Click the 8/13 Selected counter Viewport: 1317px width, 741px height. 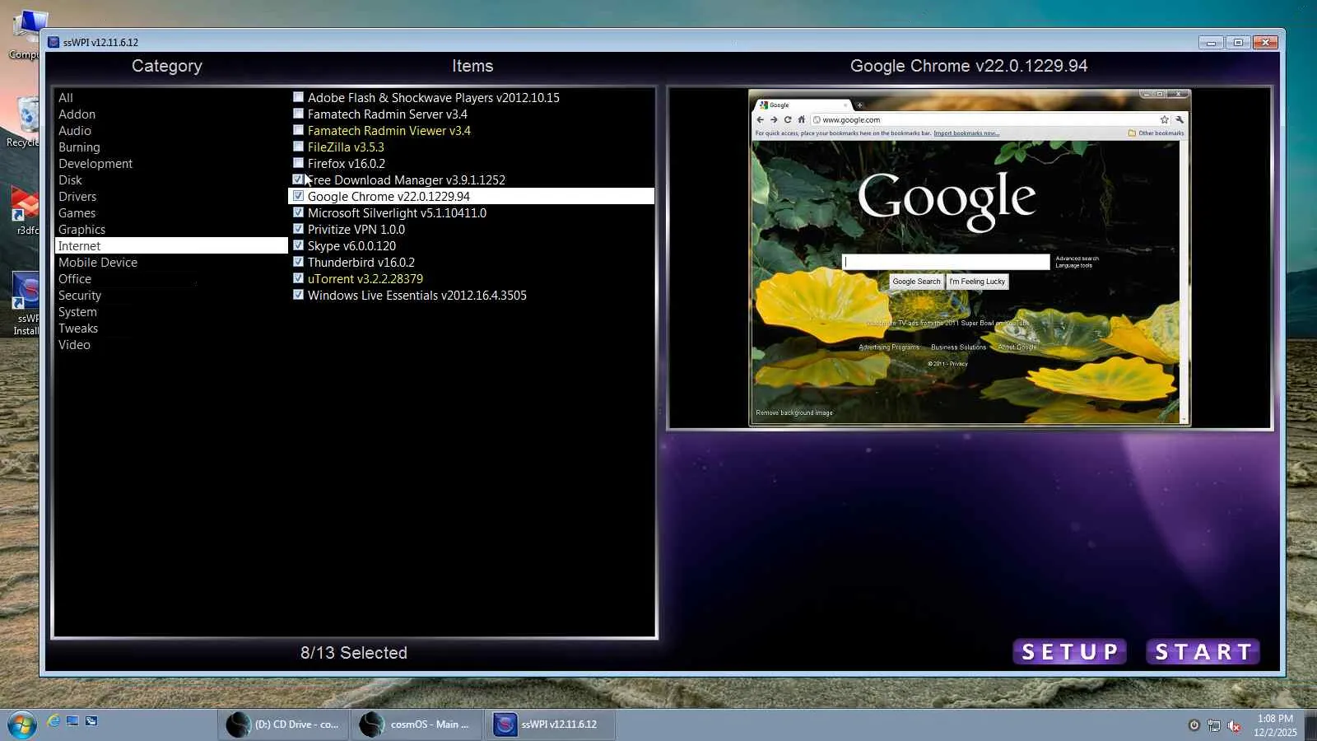[x=354, y=653]
